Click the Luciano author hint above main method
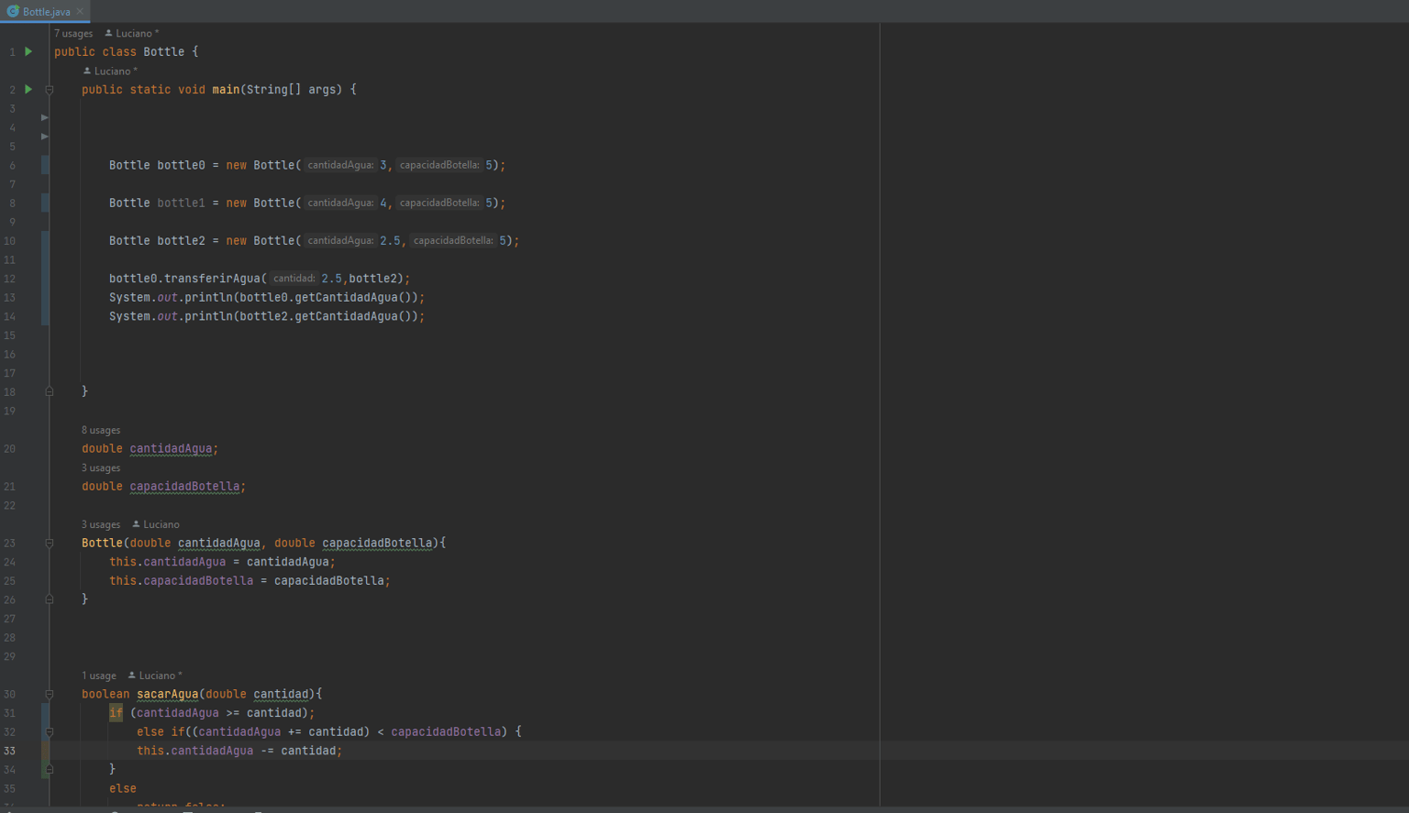Image resolution: width=1409 pixels, height=813 pixels. [110, 71]
